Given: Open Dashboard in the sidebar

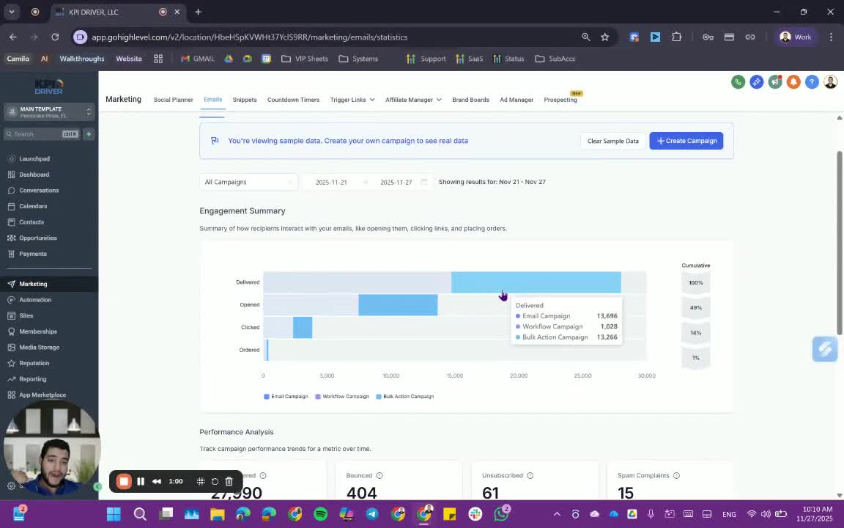Looking at the screenshot, I should [x=34, y=175].
